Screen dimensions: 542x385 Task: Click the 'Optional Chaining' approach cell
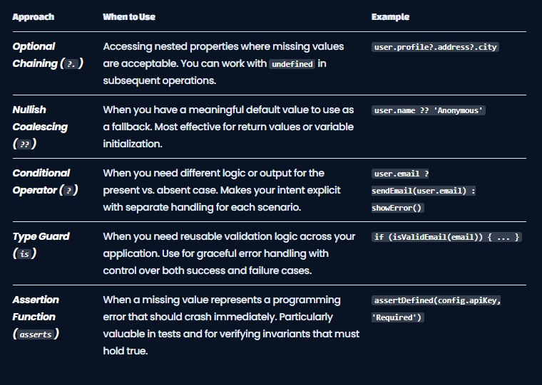(x=48, y=55)
